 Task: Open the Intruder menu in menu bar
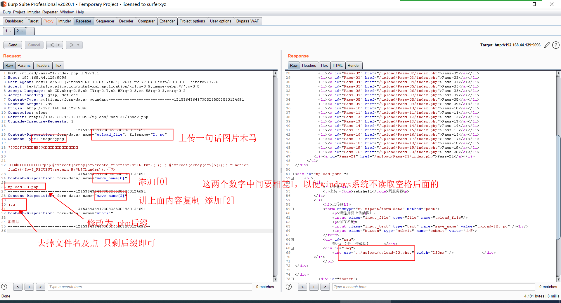click(34, 12)
